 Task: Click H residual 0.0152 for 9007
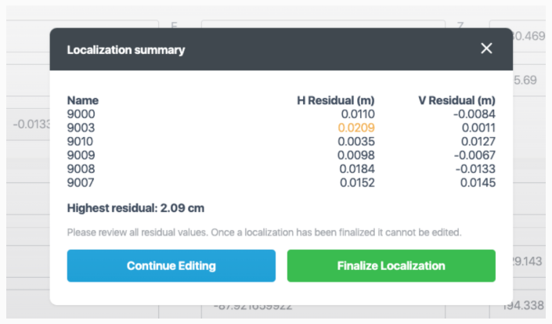tap(357, 182)
